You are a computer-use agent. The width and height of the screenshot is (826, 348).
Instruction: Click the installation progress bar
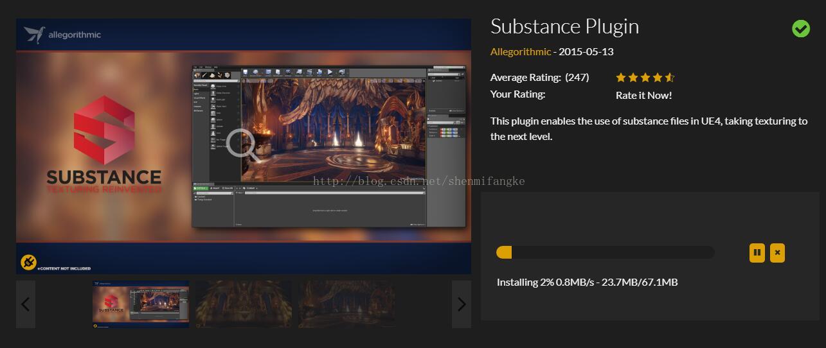(x=606, y=252)
